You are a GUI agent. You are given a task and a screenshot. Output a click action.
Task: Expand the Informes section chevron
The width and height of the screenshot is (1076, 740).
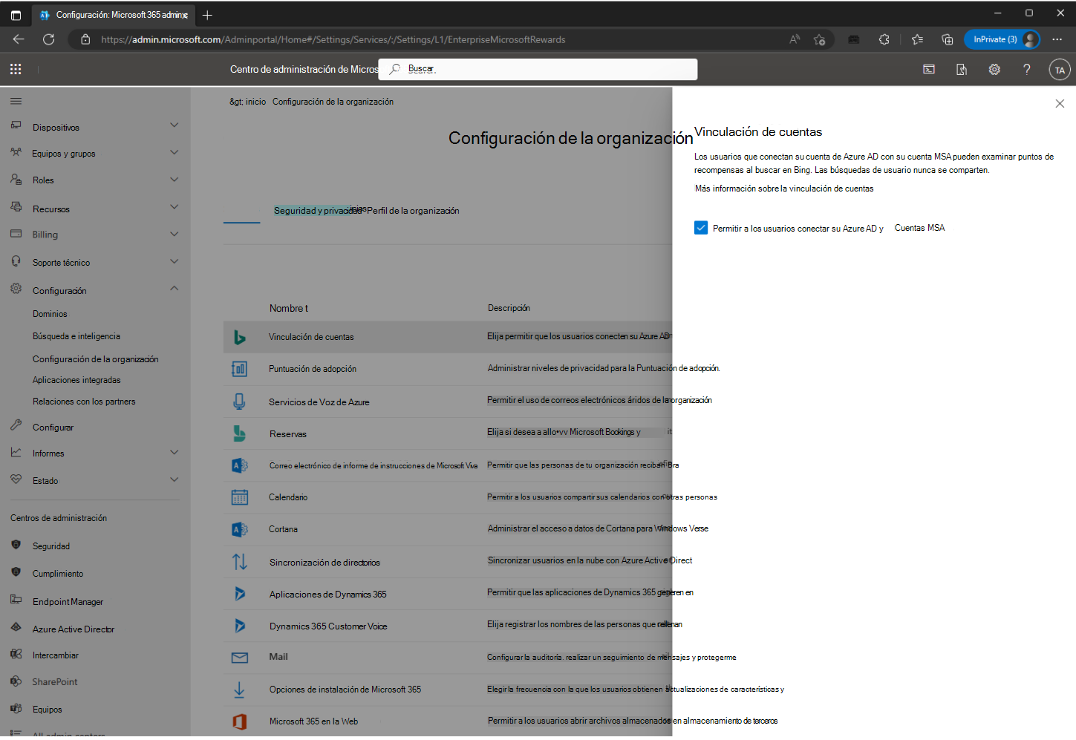(x=174, y=452)
